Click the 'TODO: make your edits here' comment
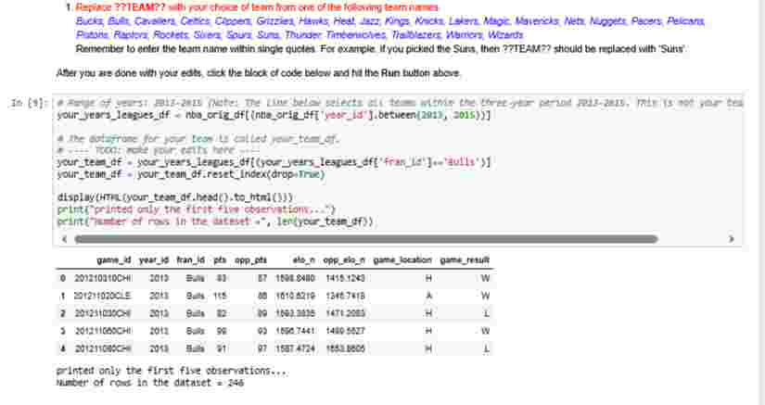The image size is (765, 405). [x=159, y=150]
